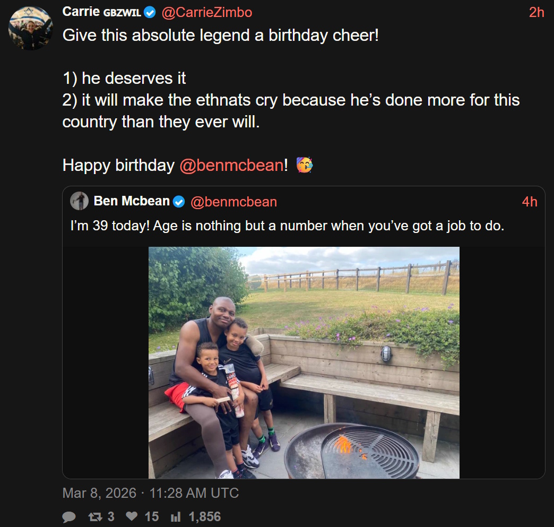This screenshot has width=554, height=527.
Task: Open the @CarrieZimbo handle link
Action: (206, 12)
